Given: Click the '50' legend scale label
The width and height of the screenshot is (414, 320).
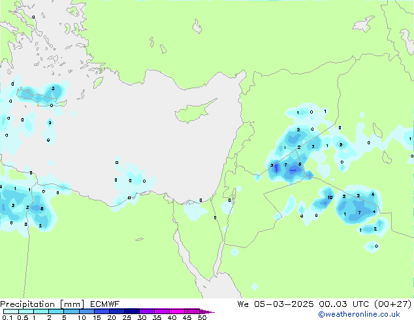Looking at the screenshot, I should [202, 317].
